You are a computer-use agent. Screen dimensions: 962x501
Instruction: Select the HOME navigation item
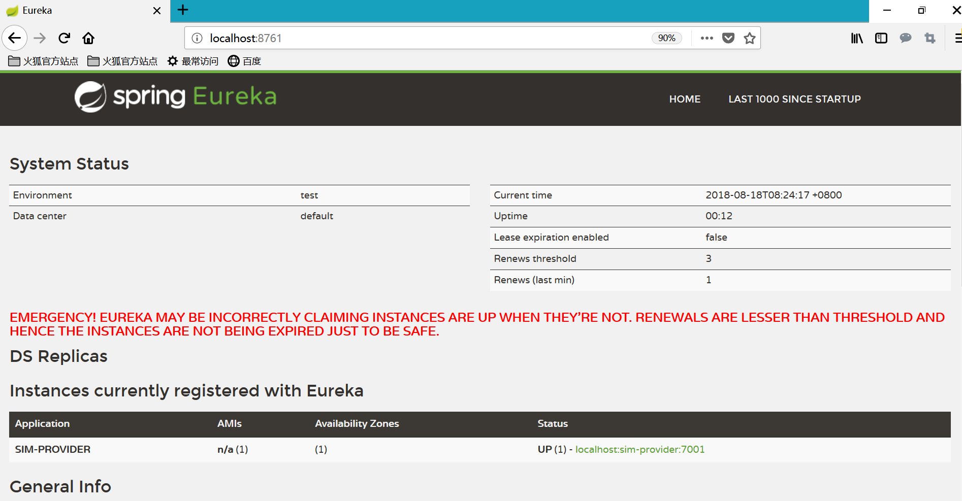coord(685,99)
